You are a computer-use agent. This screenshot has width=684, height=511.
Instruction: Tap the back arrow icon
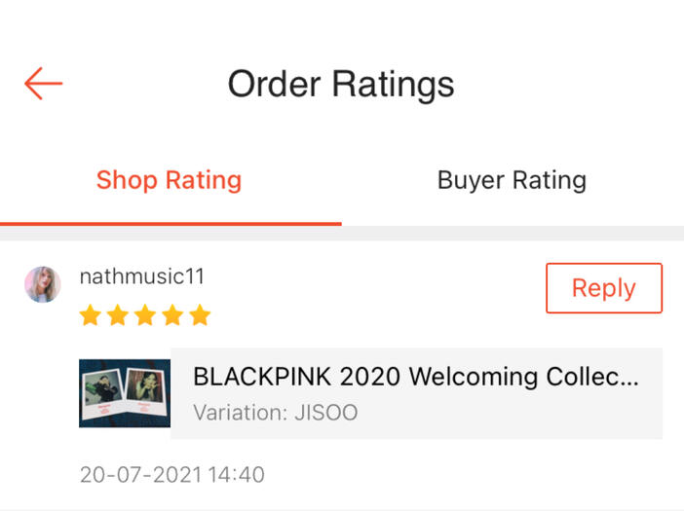pos(44,84)
